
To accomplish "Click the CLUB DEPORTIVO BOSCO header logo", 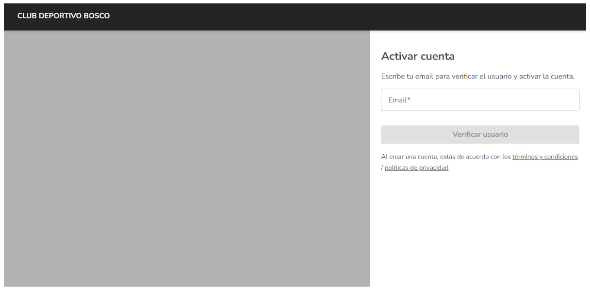I will click(x=64, y=16).
